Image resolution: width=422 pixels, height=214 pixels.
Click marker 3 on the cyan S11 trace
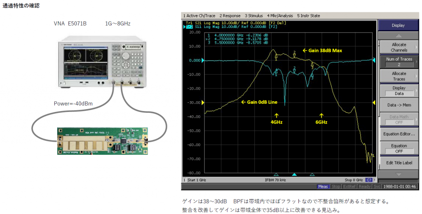click(312, 76)
